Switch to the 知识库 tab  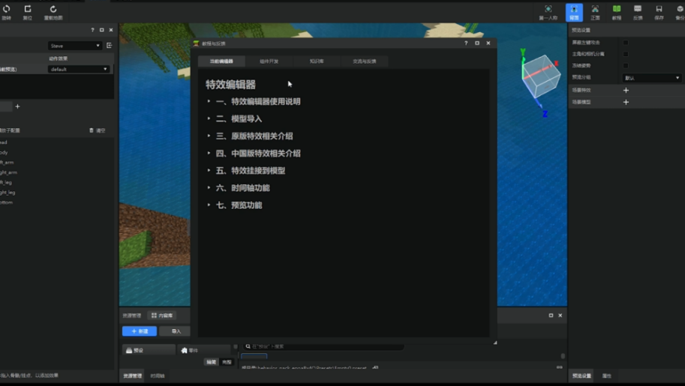pos(317,61)
